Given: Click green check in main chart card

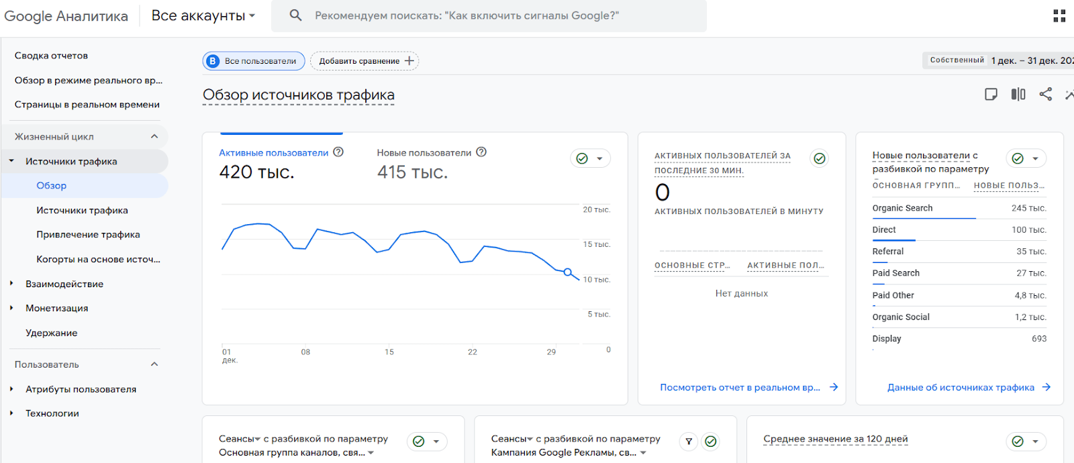Looking at the screenshot, I should point(582,158).
